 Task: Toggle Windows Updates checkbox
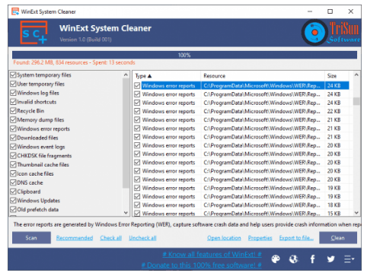[13, 201]
